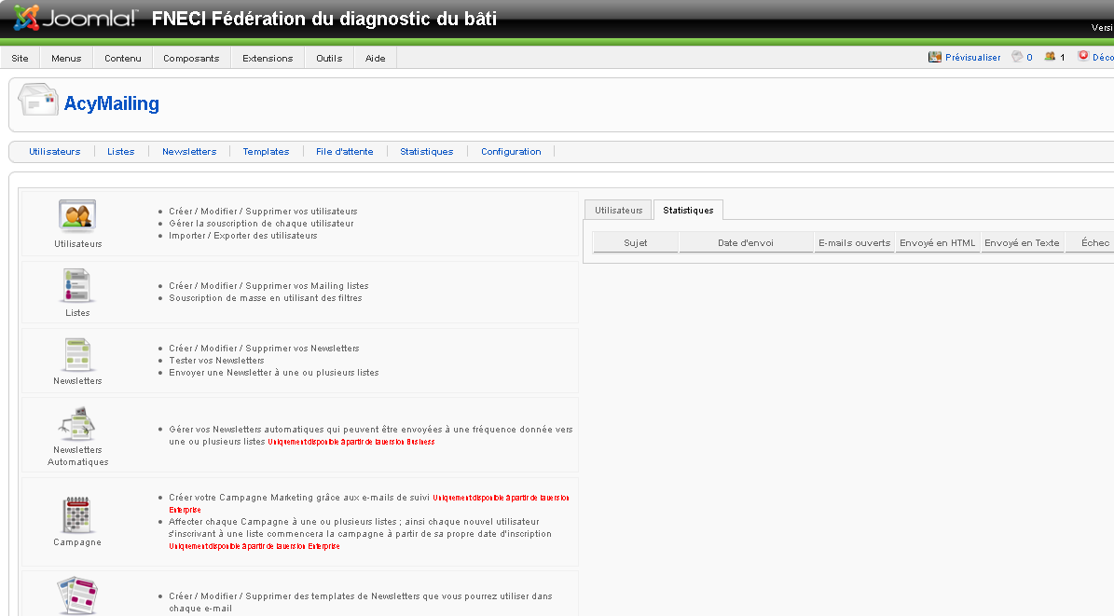Image resolution: width=1114 pixels, height=616 pixels.
Task: Open the Contenu menu
Action: click(x=123, y=58)
